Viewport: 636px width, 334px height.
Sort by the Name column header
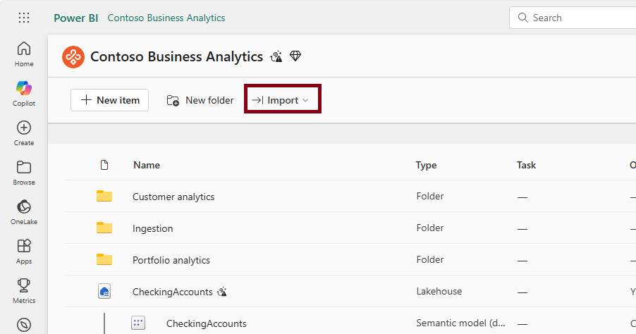click(147, 165)
